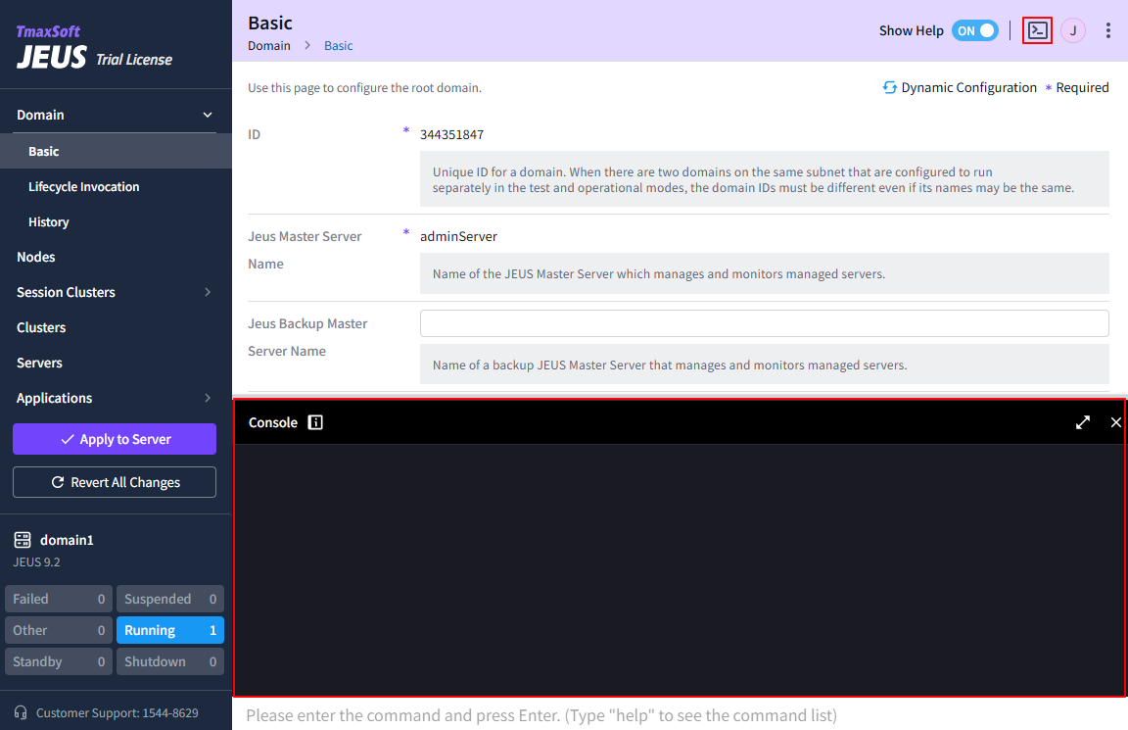
Task: Click the J user avatar icon
Action: point(1073,30)
